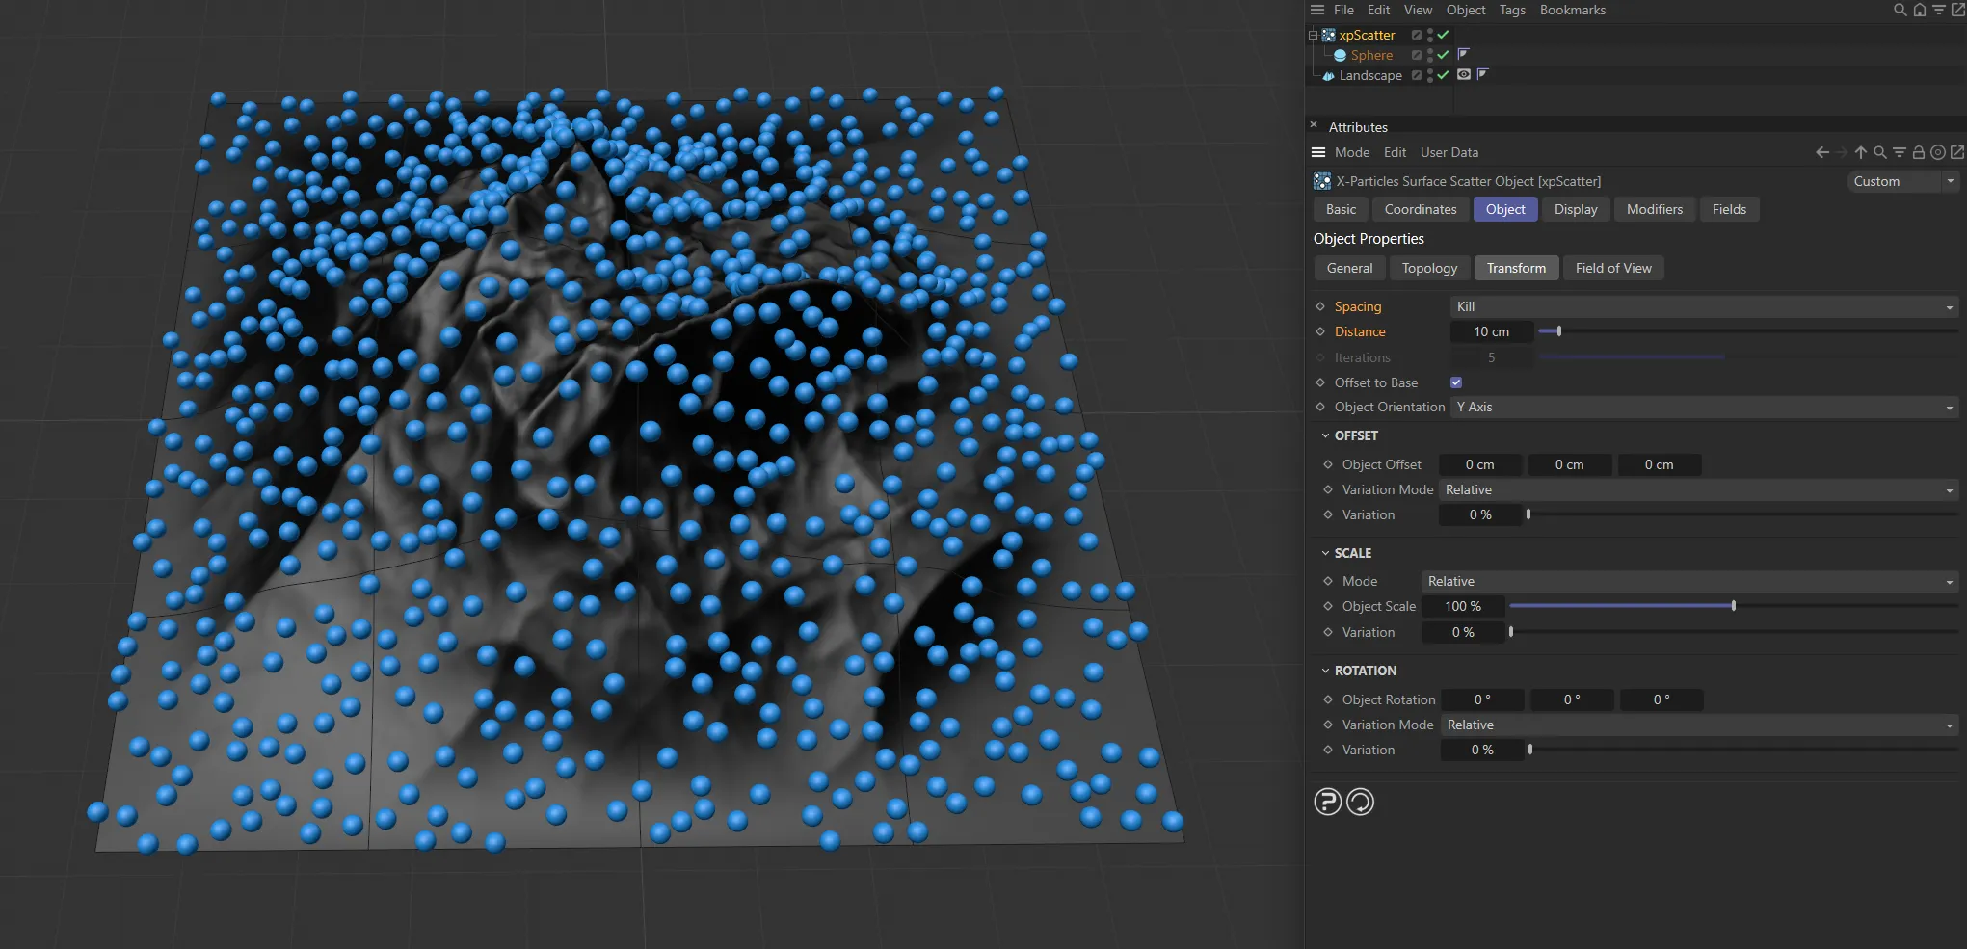
Task: Click the help question-mark icon at bottom
Action: [x=1327, y=801]
